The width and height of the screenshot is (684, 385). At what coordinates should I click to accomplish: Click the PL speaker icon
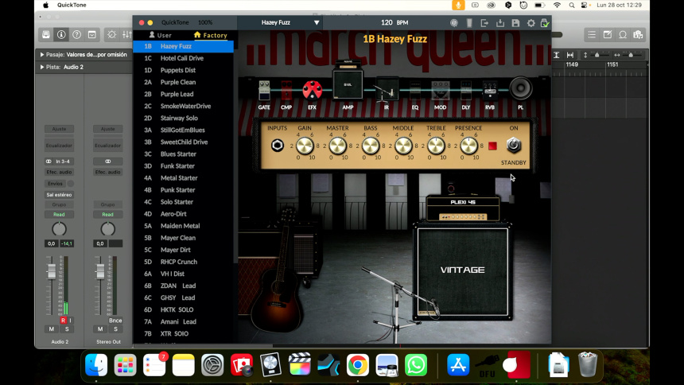pos(521,87)
